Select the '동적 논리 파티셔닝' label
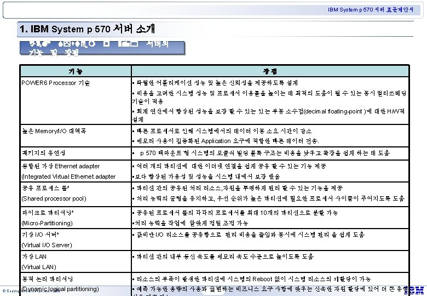427x296 pixels. [x=48, y=279]
